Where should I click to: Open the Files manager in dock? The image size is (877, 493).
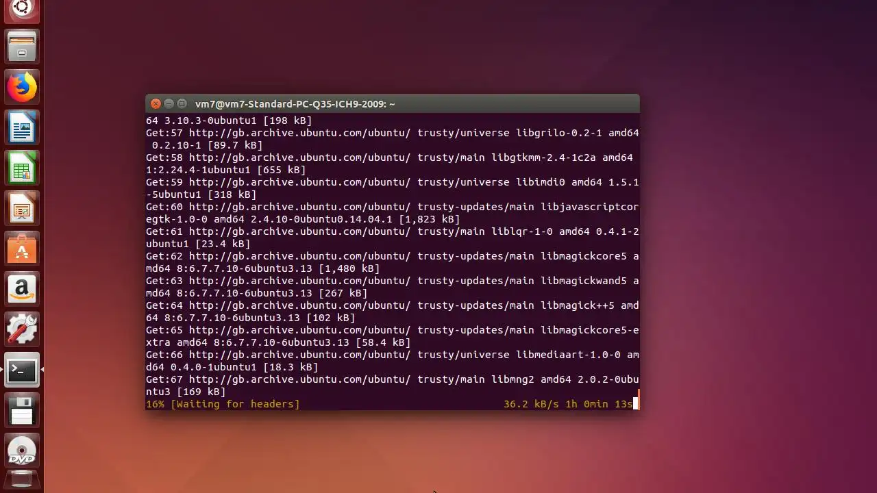tap(22, 47)
